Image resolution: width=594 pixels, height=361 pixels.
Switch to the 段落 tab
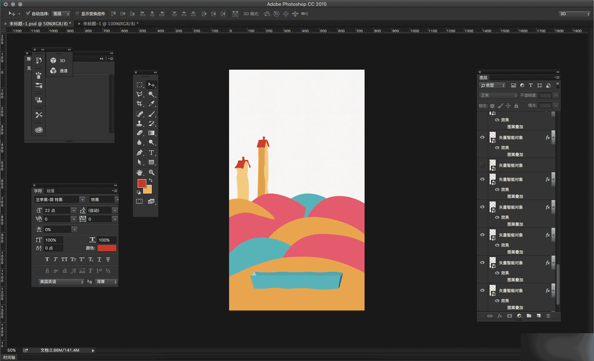(51, 191)
